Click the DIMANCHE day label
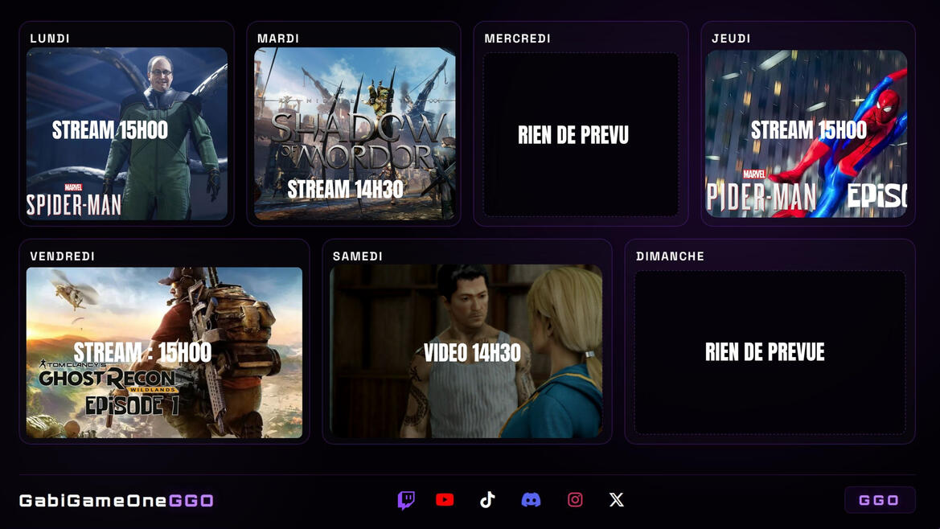Viewport: 940px width, 529px height. pos(670,256)
